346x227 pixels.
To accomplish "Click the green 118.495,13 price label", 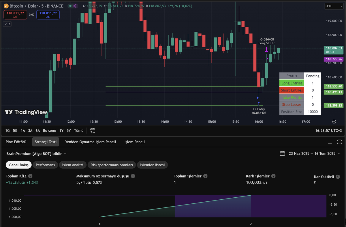I will click(333, 92).
